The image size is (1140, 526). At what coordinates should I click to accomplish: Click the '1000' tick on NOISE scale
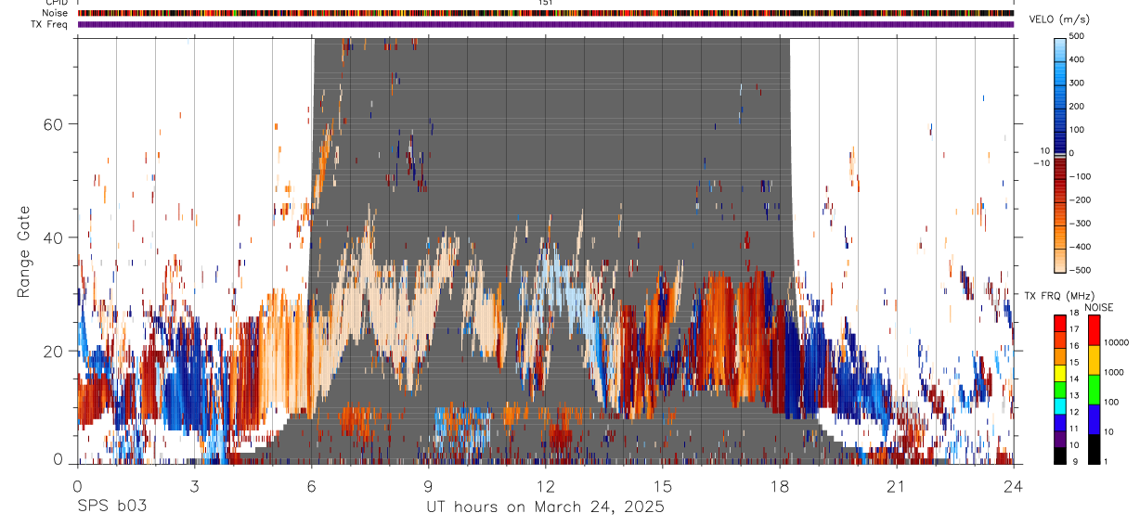(1116, 373)
